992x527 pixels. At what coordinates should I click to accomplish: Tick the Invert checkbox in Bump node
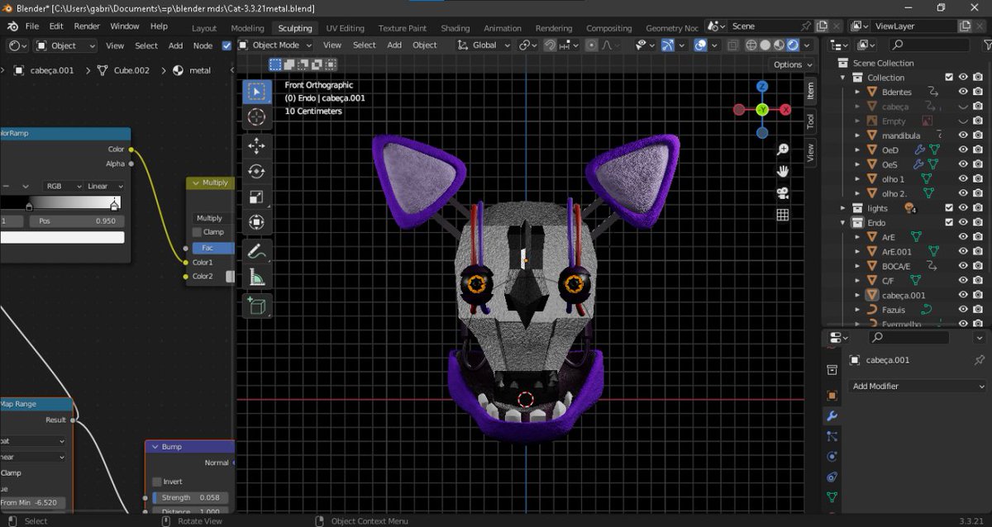coord(157,482)
